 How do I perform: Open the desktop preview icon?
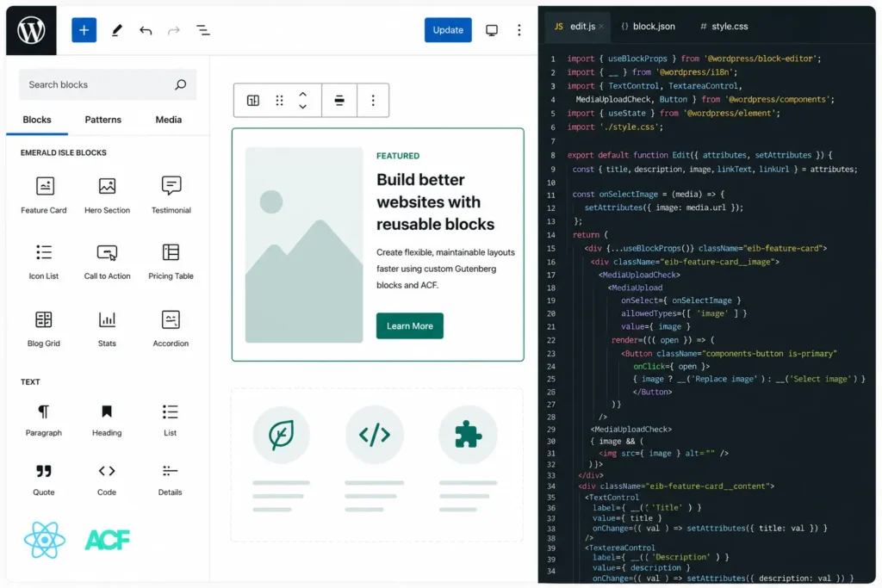(x=492, y=30)
